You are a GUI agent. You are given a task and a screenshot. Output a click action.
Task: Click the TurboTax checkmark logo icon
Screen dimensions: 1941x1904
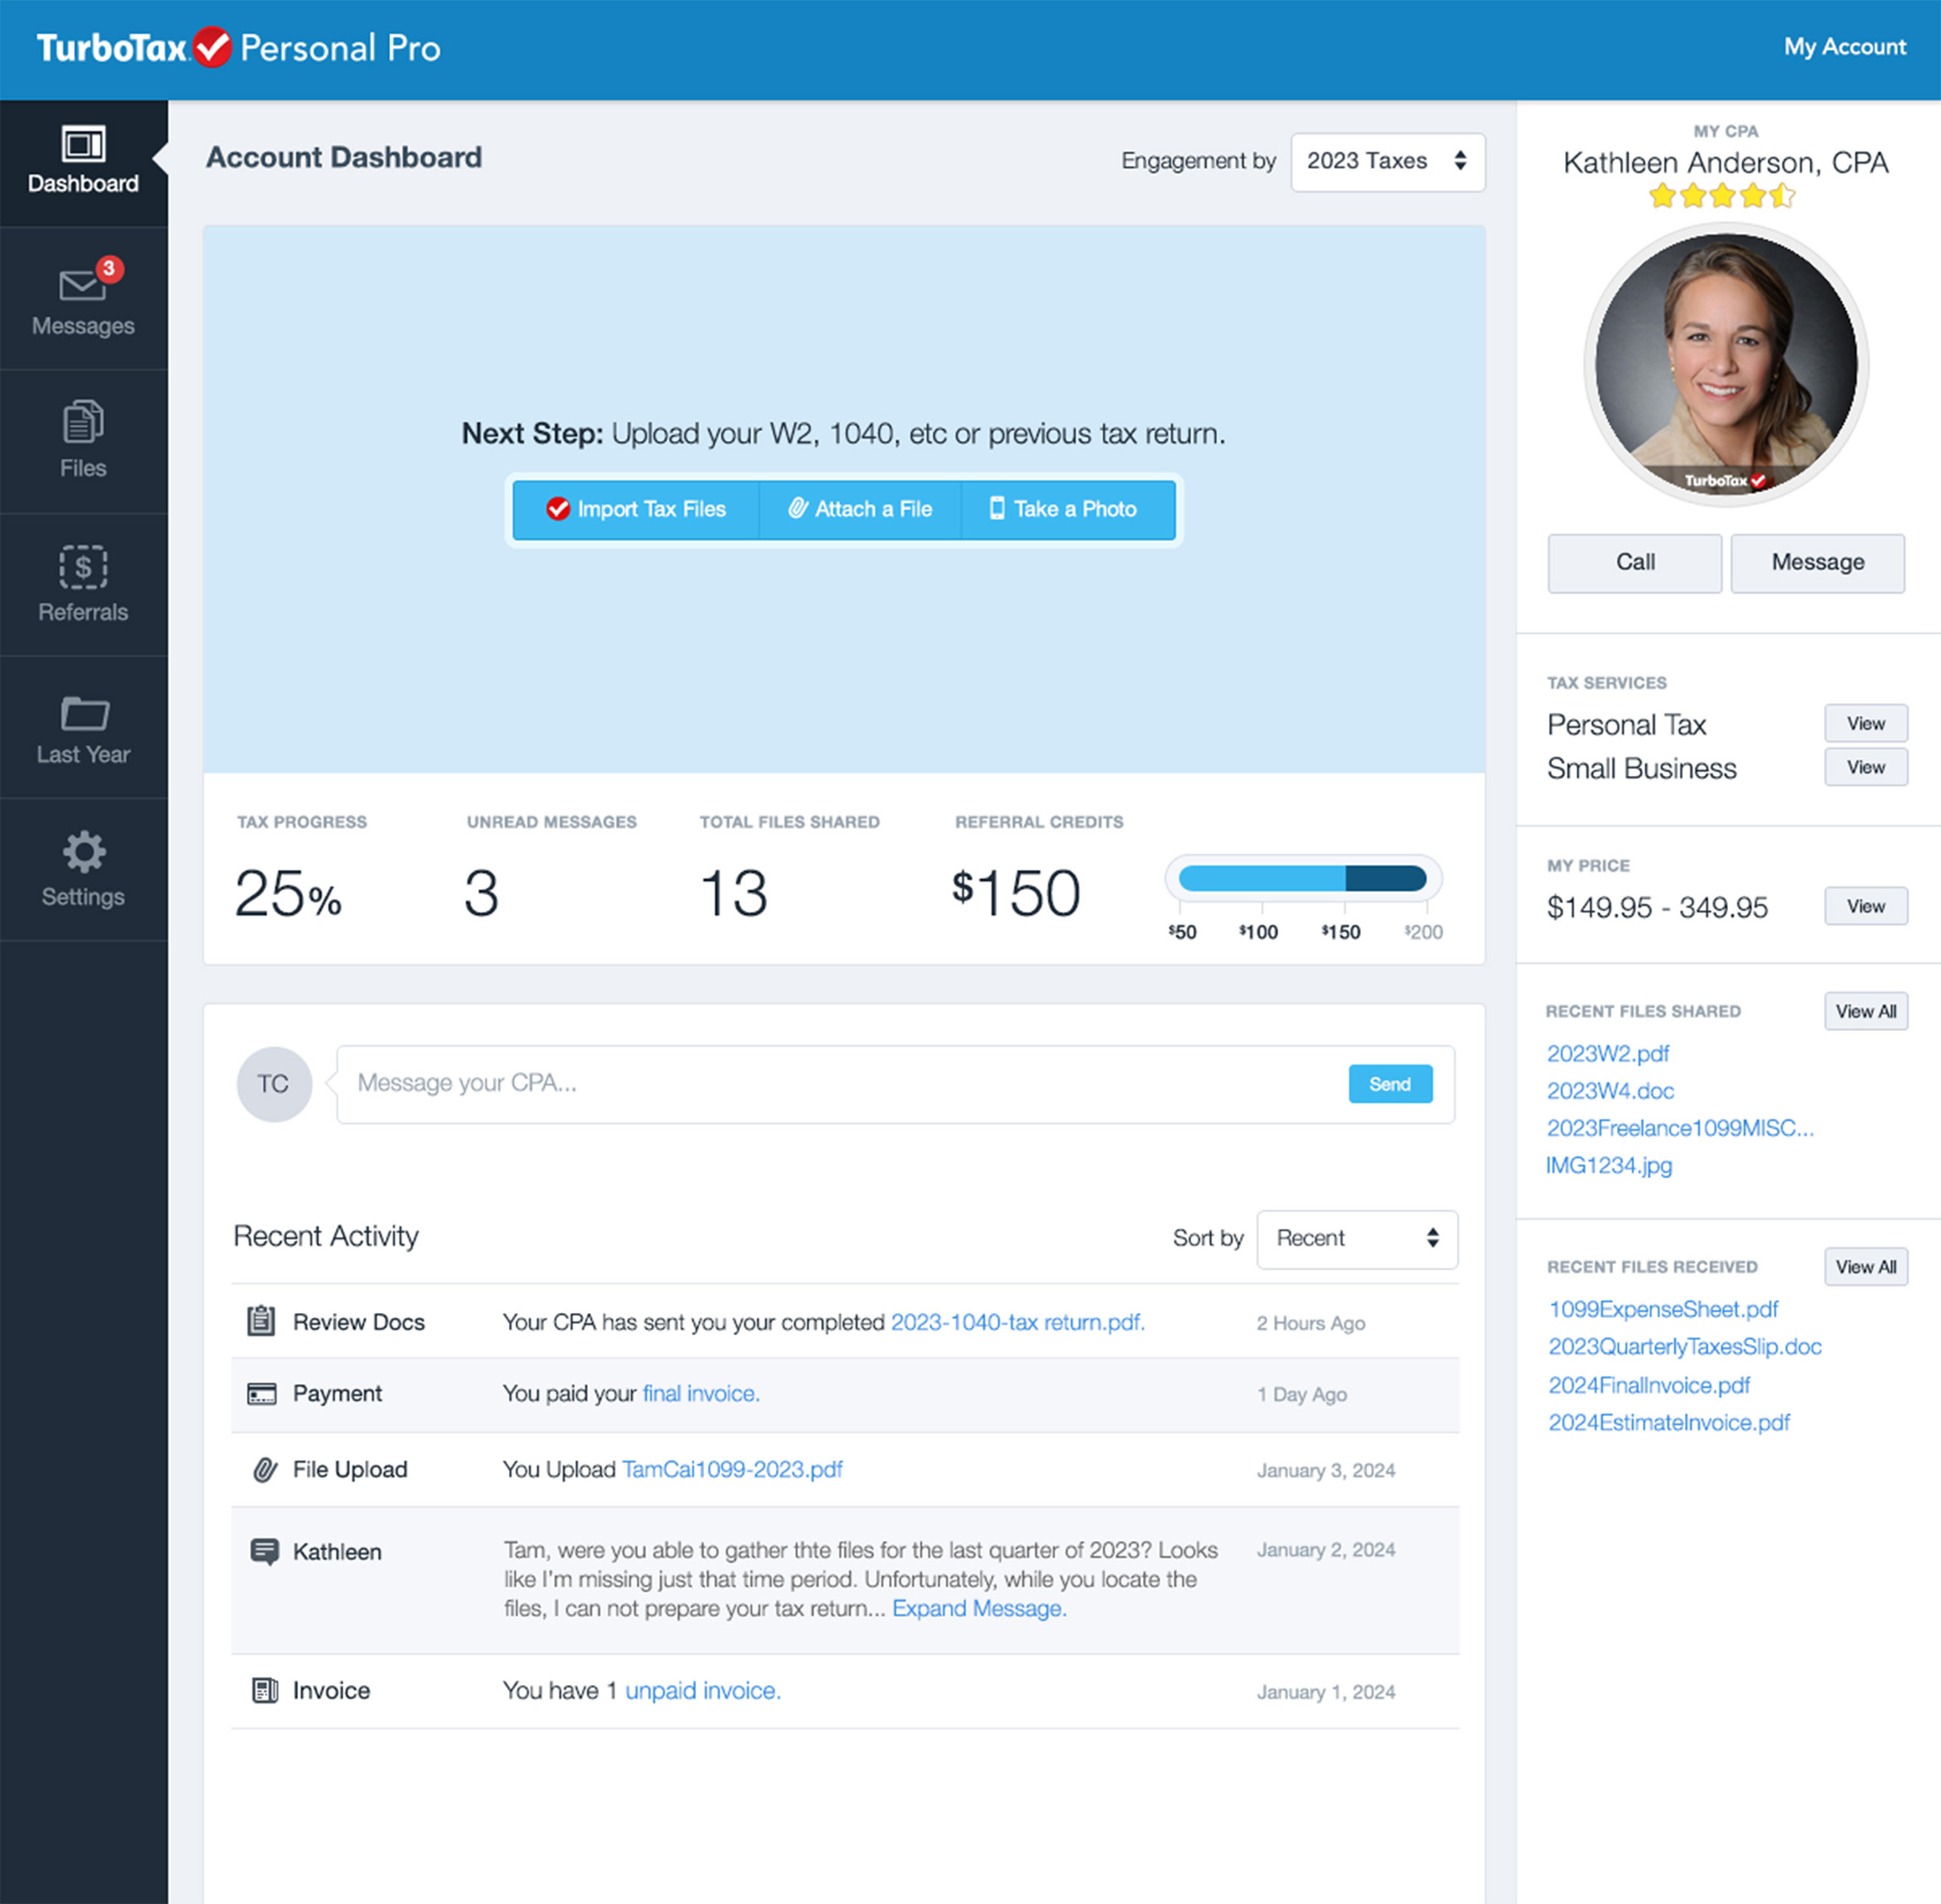(212, 47)
